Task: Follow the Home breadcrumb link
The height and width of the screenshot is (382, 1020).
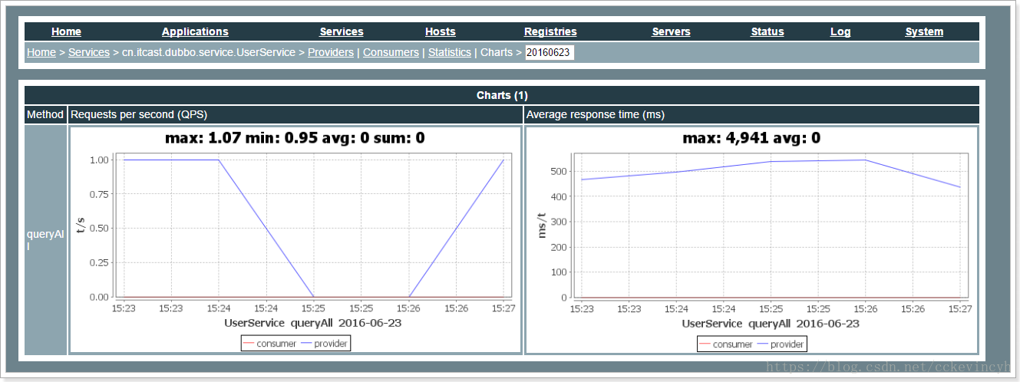Action: pos(41,52)
